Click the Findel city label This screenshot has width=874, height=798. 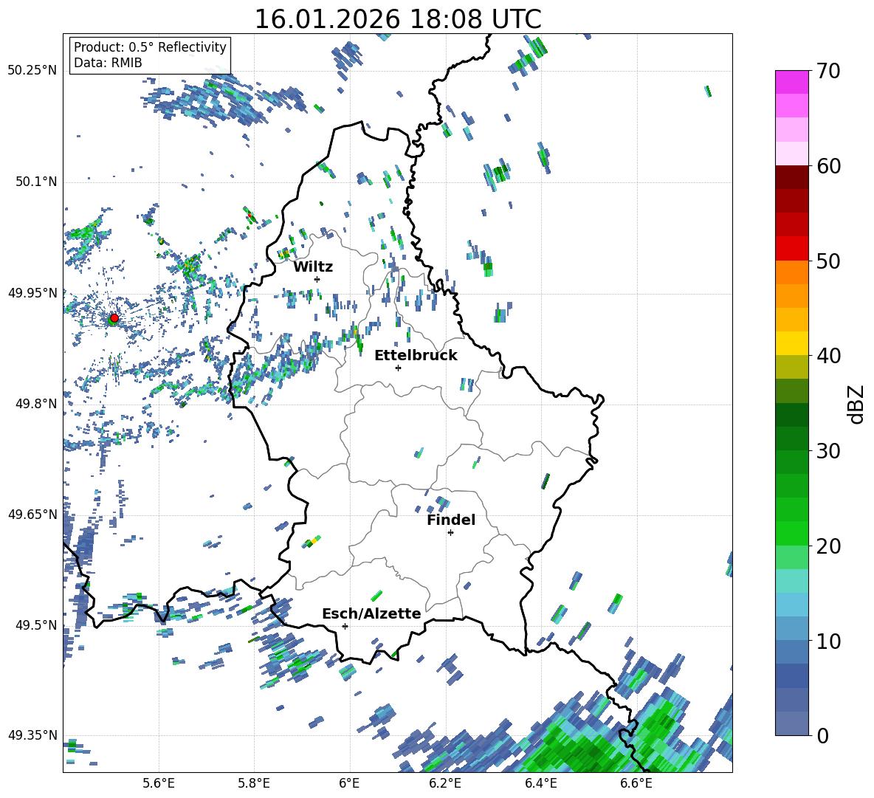[x=451, y=520]
